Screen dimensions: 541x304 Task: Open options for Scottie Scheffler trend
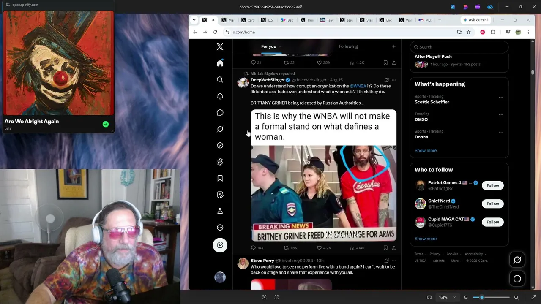501,97
